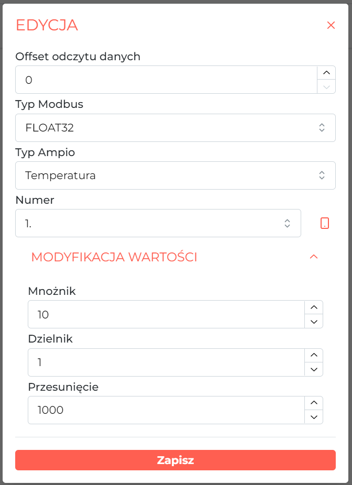
Task: Close the Edycja dialog with X icon
Action: [x=331, y=25]
